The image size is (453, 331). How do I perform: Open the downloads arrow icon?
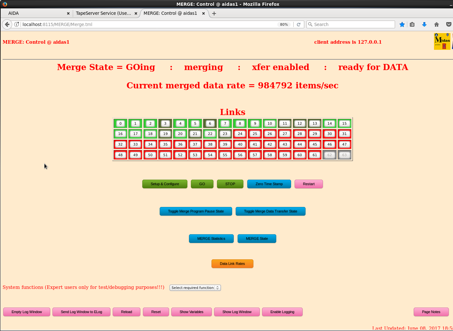[424, 24]
